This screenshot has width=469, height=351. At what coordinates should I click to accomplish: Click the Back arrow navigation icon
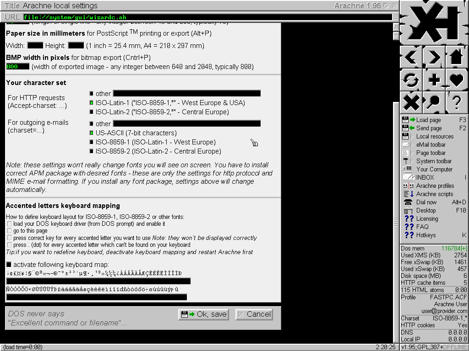click(411, 57)
